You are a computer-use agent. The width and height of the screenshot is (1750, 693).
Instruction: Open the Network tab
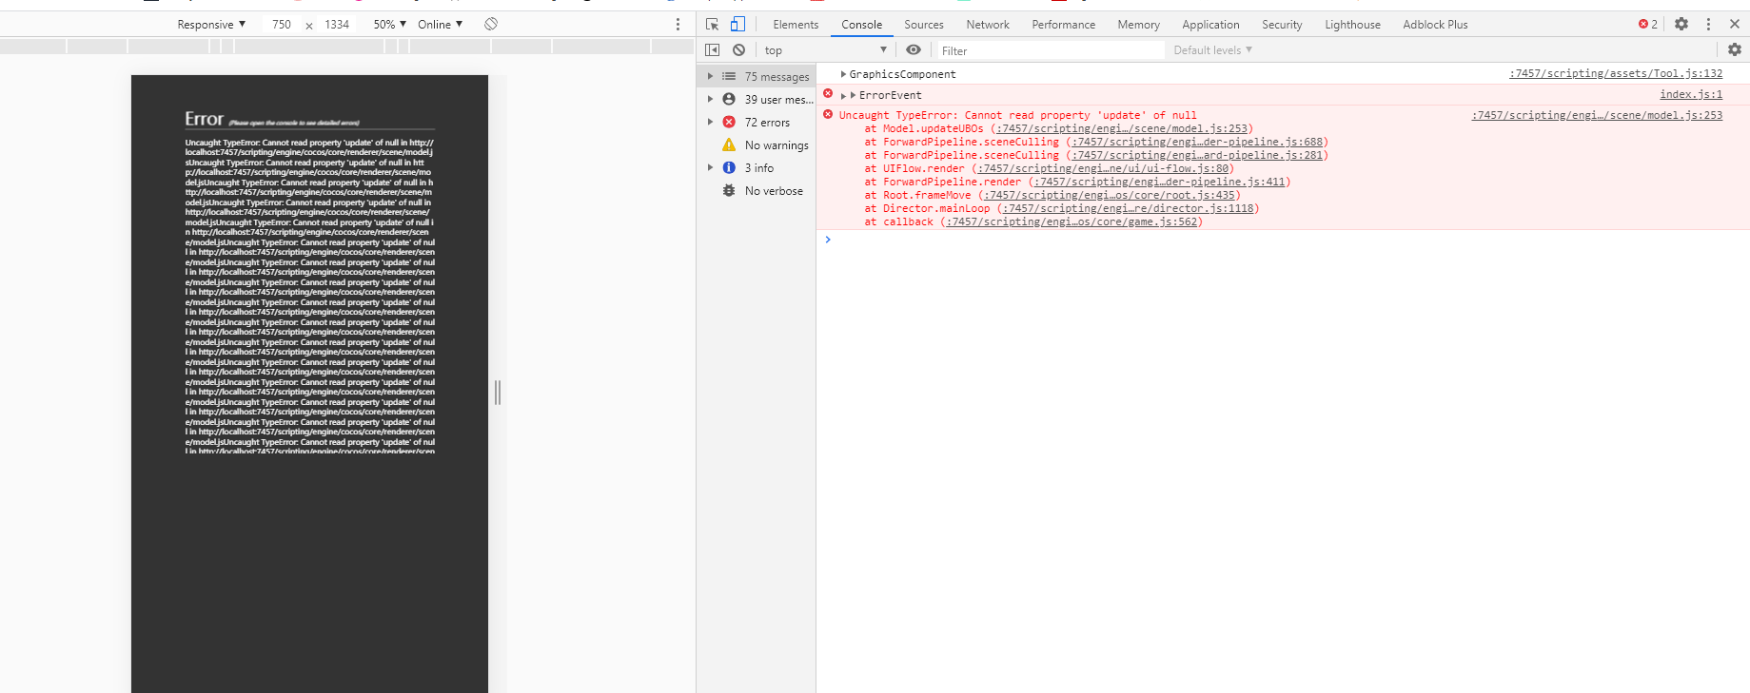(x=988, y=25)
